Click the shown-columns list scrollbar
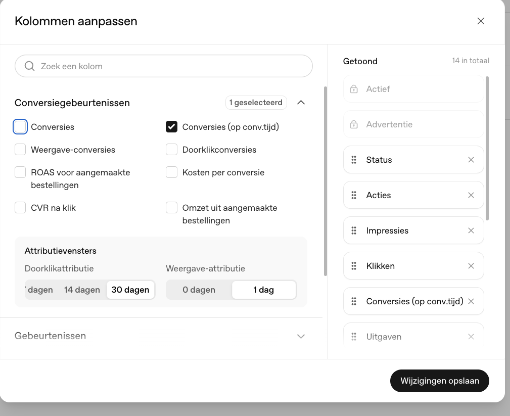 [487, 148]
